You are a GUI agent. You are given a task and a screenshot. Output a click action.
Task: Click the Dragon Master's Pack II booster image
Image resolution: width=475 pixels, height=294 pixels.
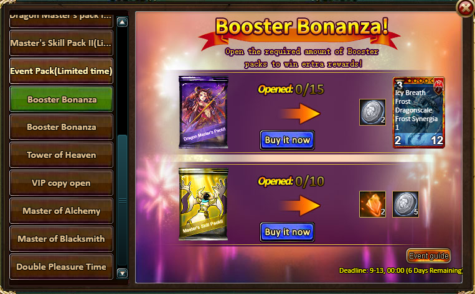point(204,113)
